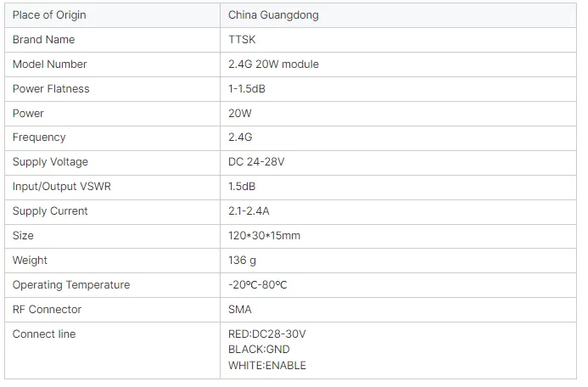Image resolution: width=588 pixels, height=387 pixels.
Task: Select the TTSK brand value
Action: 242,40
